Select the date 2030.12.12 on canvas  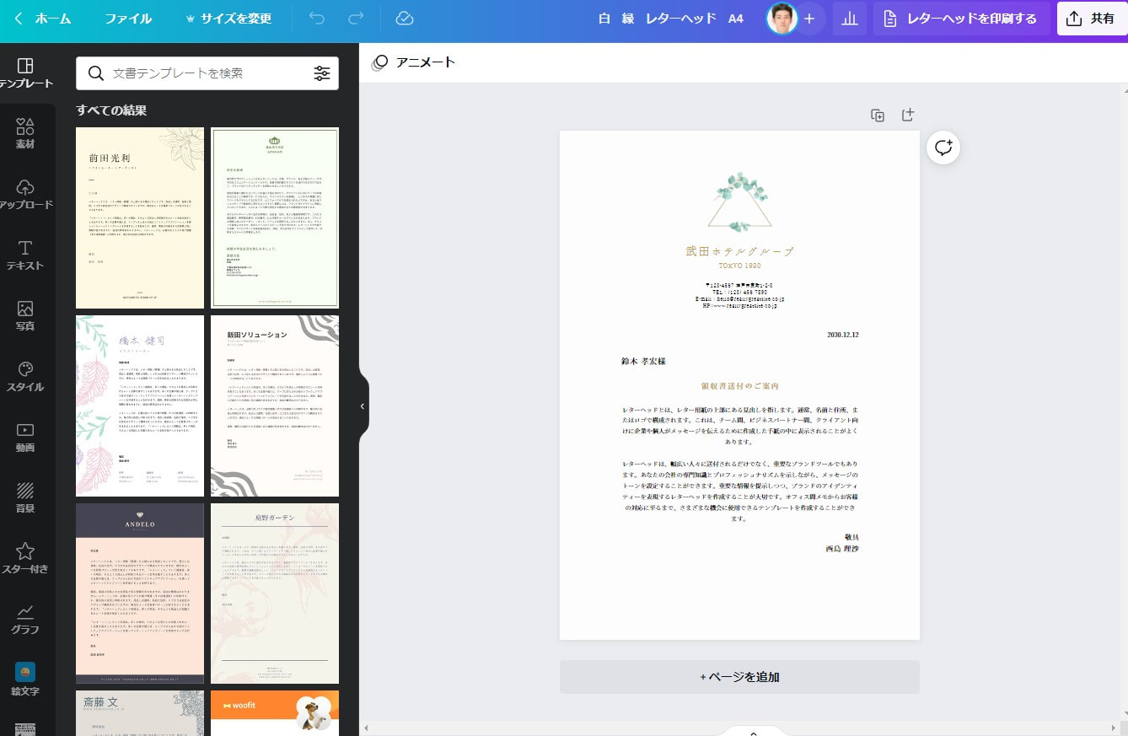843,335
